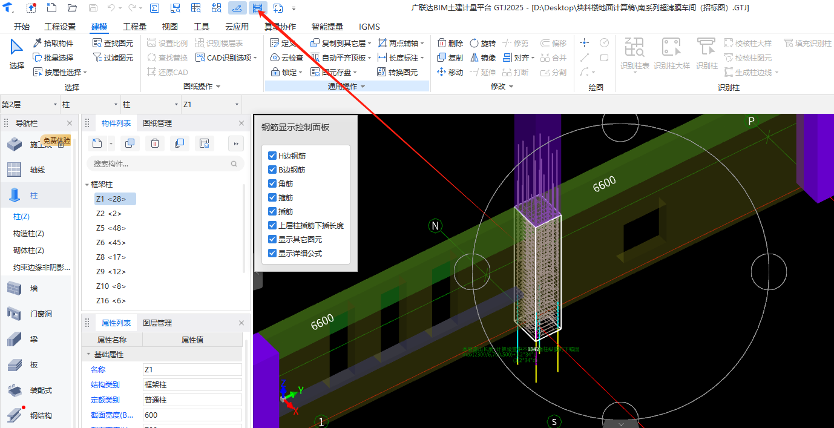Uncheck 箍筋 checkbox
Screen dimensions: 834x428
[x=272, y=197]
